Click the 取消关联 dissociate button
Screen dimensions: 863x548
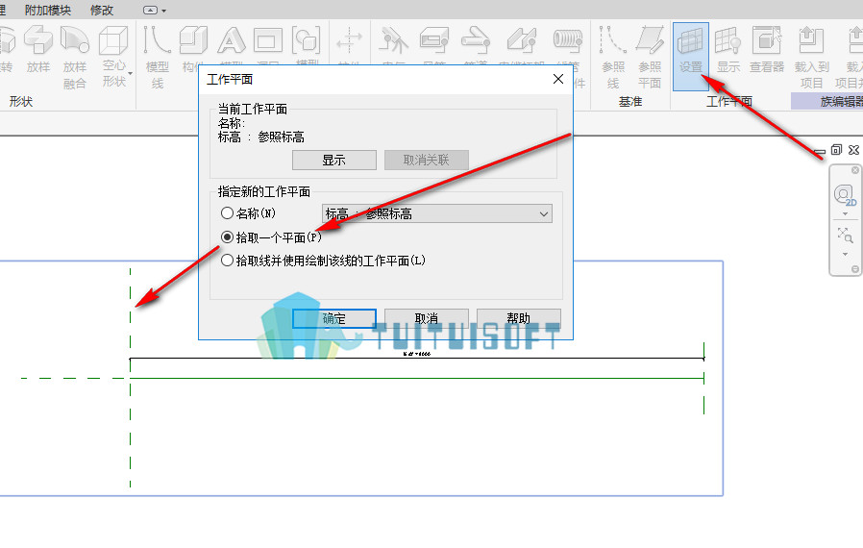pyautogui.click(x=427, y=161)
